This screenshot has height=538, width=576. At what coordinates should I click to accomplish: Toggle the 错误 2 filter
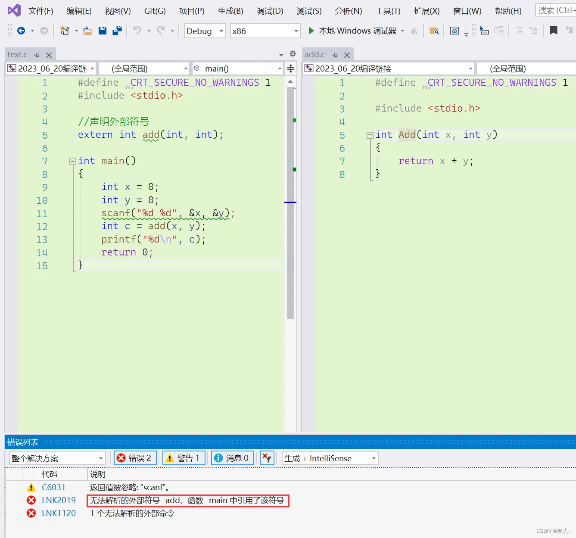point(135,458)
